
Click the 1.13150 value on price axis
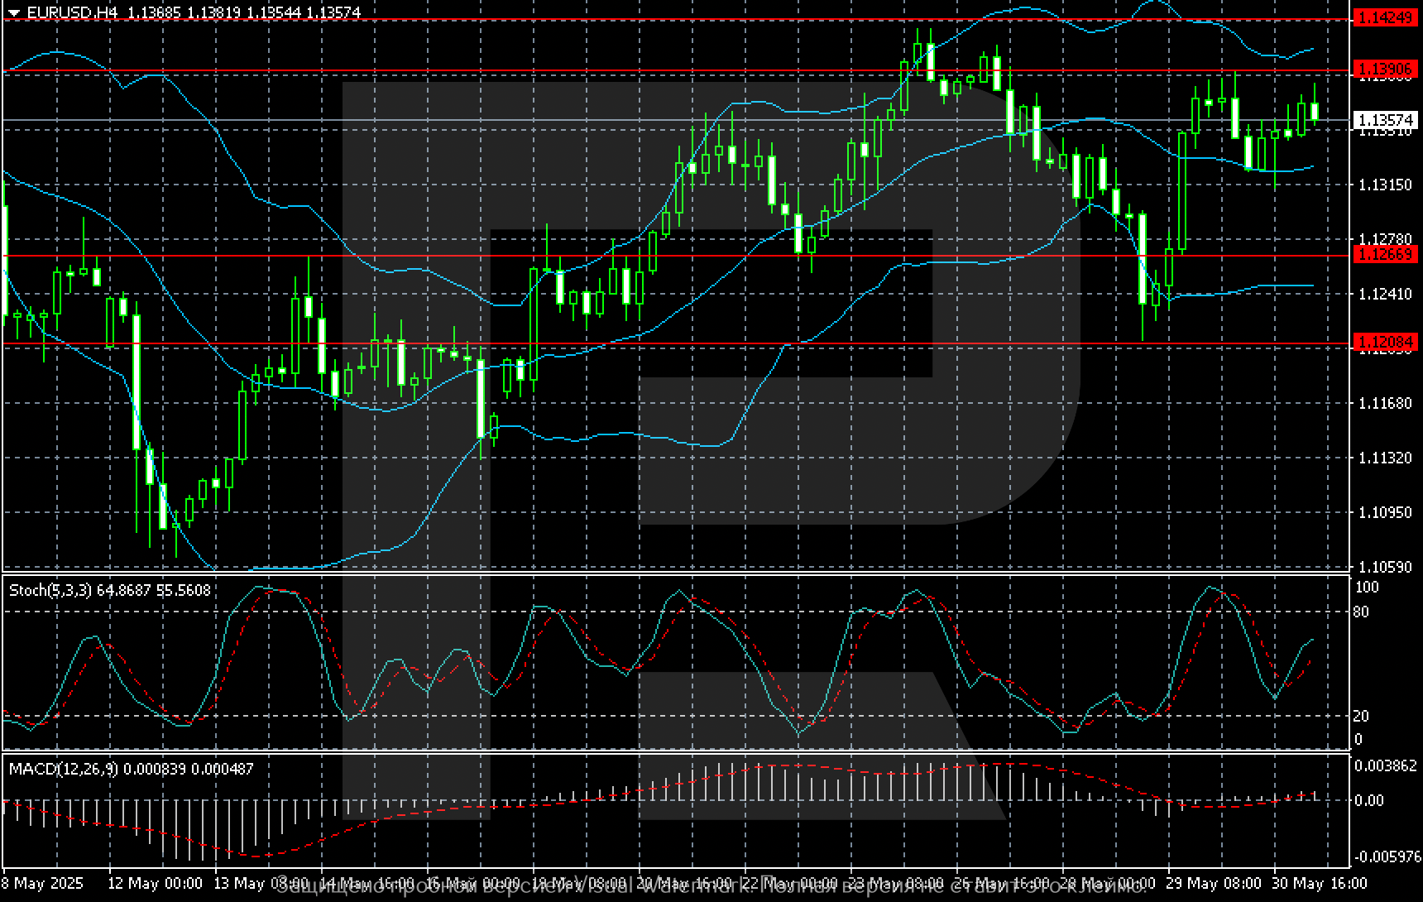(1386, 185)
